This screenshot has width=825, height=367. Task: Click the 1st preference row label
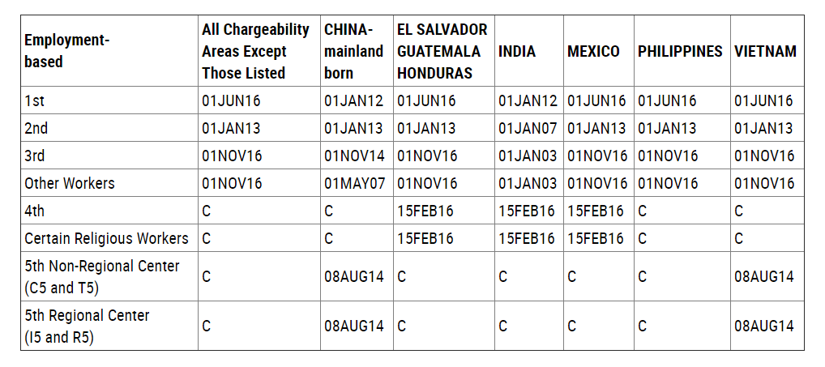[35, 100]
